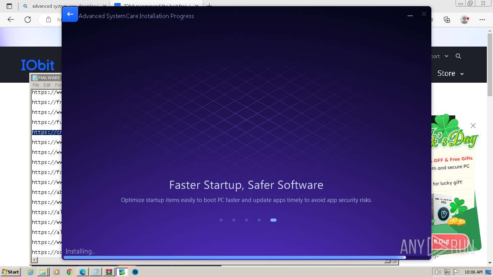Open Microsoft Edge taskbar icon
493x277 pixels.
(x=83, y=272)
